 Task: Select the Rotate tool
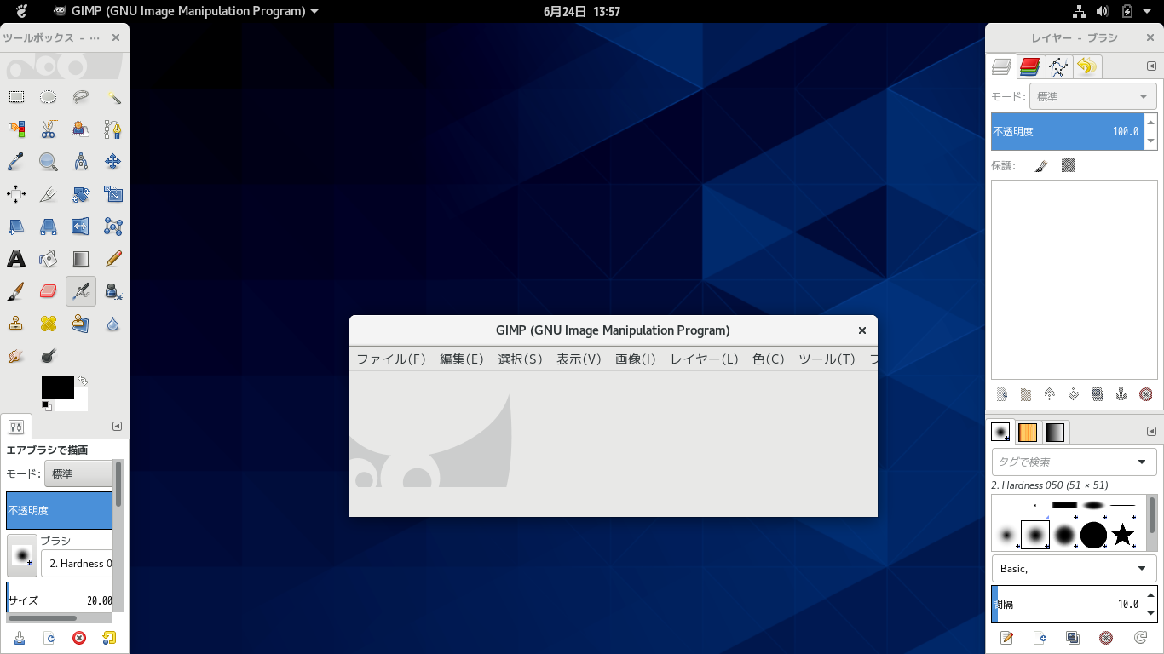tap(81, 194)
